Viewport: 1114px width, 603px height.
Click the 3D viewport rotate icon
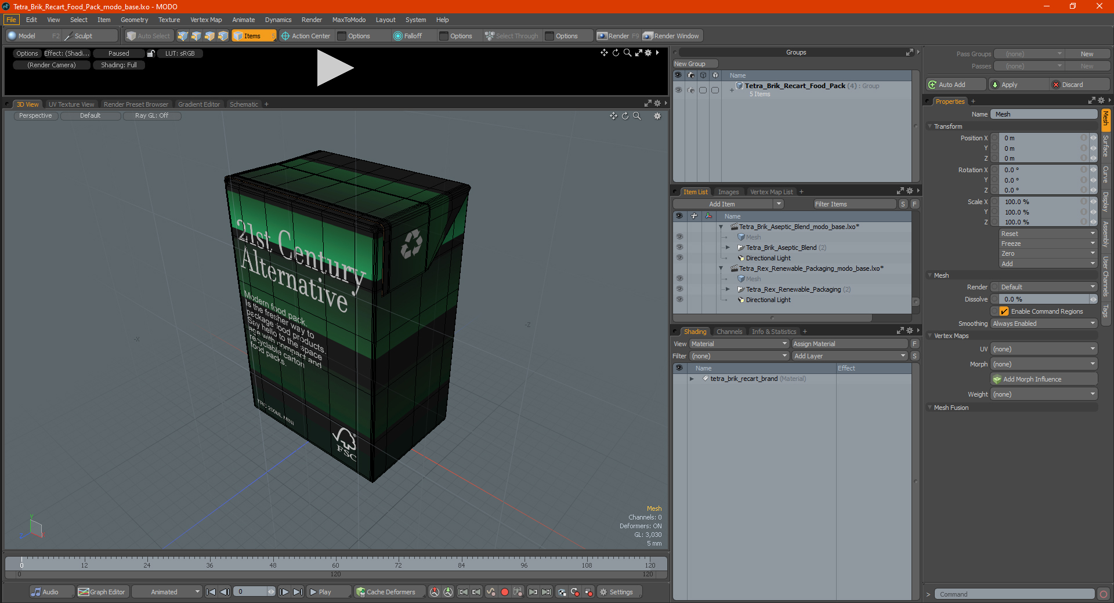tap(625, 116)
